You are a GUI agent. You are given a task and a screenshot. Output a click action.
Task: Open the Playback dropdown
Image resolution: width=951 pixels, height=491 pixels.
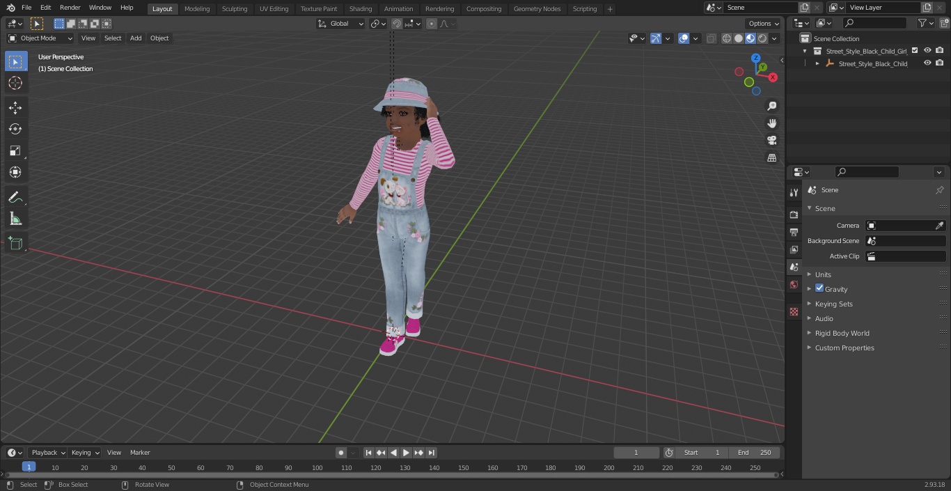click(x=48, y=453)
